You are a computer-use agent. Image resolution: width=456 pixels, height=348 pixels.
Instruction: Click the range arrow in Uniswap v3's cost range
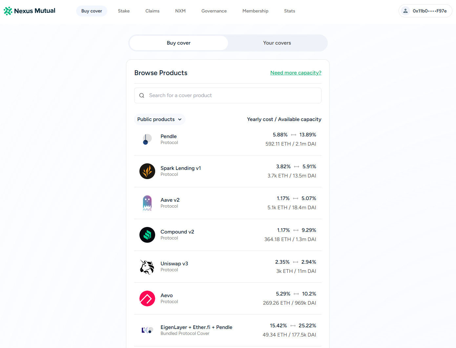point(296,262)
